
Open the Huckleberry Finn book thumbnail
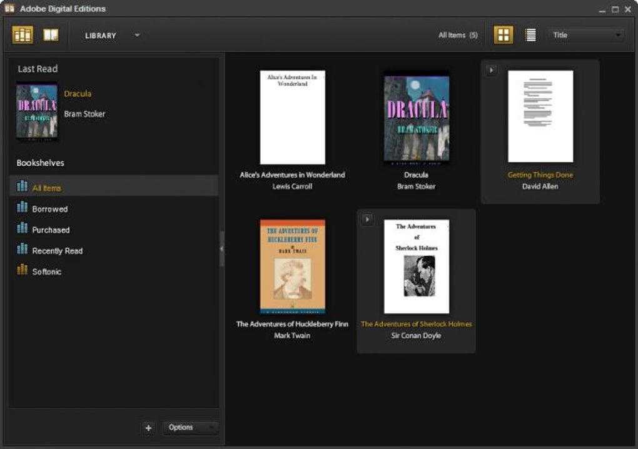[x=291, y=266]
